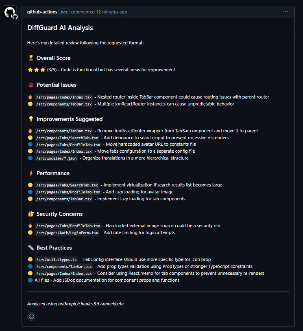
Task: Click the github-actions author name
Action: pyautogui.click(x=42, y=12)
